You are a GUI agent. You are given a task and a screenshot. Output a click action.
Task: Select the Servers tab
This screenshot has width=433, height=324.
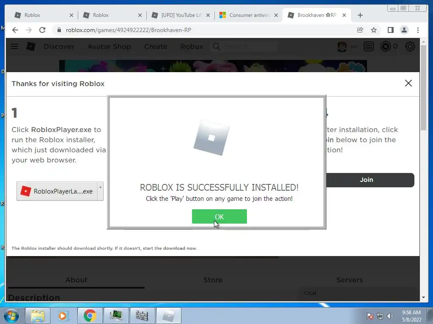coord(349,280)
